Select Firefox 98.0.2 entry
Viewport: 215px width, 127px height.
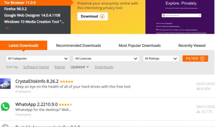15,9
